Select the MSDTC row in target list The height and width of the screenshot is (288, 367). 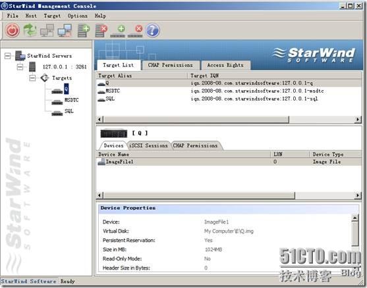[229, 91]
